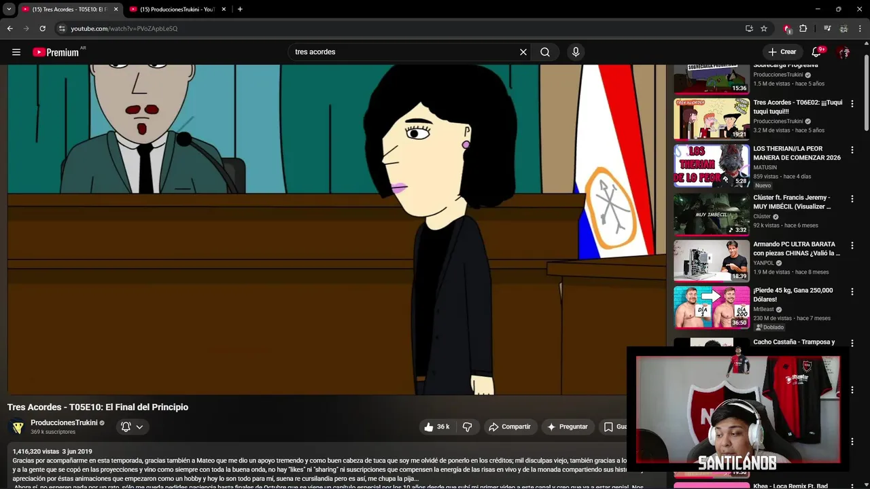Open the 'LOS THERIAN//LA PEOR MANERA' video title
Viewport: 870px width, 489px height.
pos(797,153)
